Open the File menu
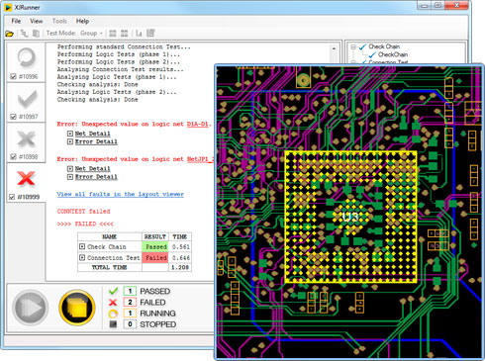 pos(16,21)
